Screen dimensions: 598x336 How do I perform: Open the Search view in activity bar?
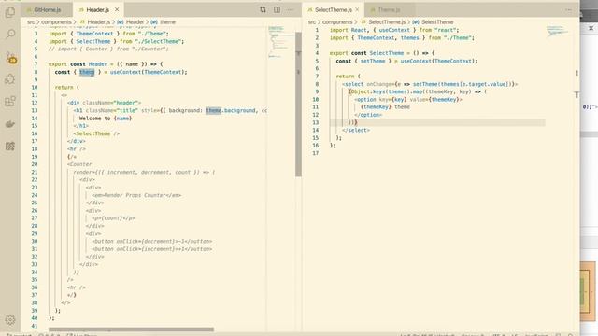10,35
